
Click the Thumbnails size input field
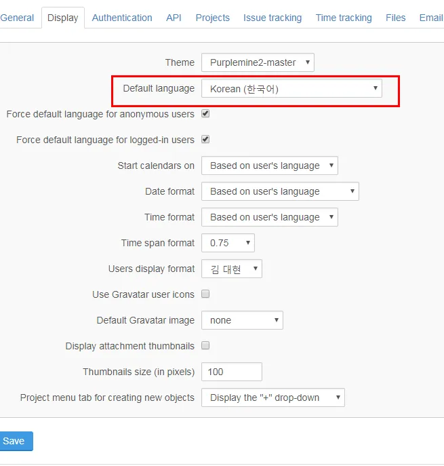[x=232, y=372]
